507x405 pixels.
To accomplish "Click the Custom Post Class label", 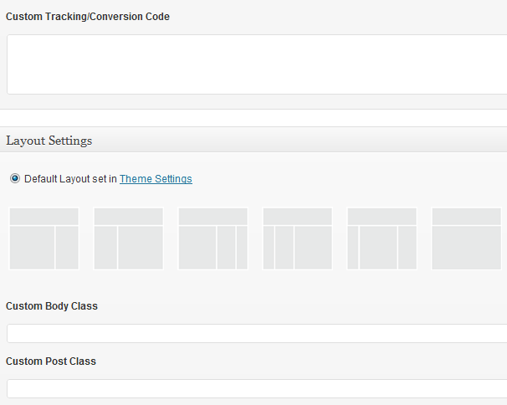I will [51, 361].
